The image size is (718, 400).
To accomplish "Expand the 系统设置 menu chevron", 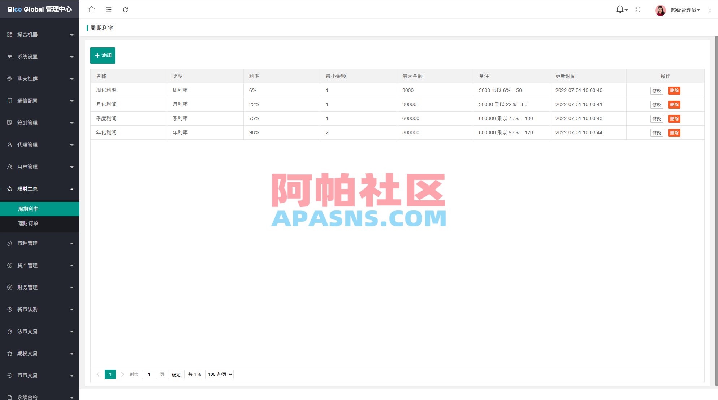I will (x=72, y=57).
